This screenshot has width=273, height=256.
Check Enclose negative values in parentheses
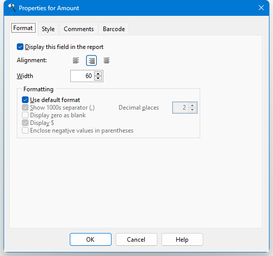tap(25, 131)
